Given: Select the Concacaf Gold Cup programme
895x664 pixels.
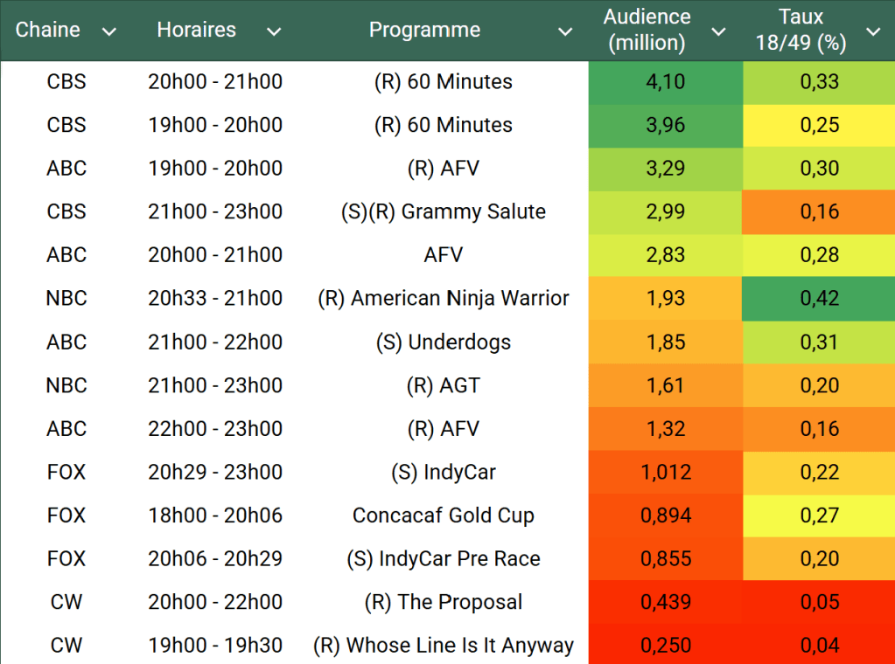Looking at the screenshot, I should (443, 515).
